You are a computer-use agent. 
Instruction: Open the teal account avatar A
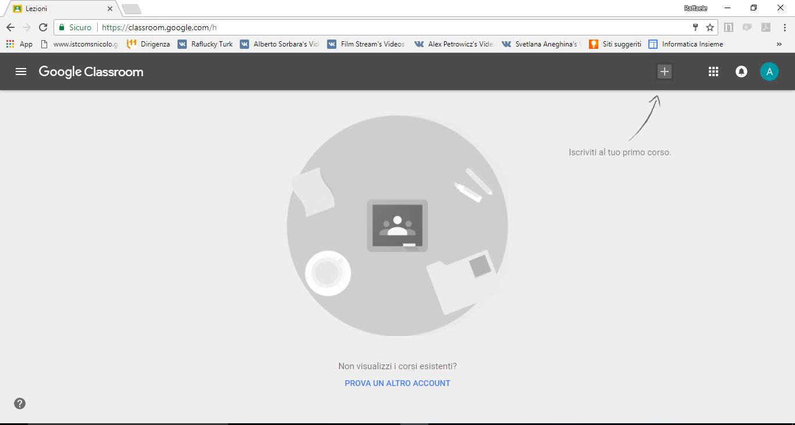[769, 72]
